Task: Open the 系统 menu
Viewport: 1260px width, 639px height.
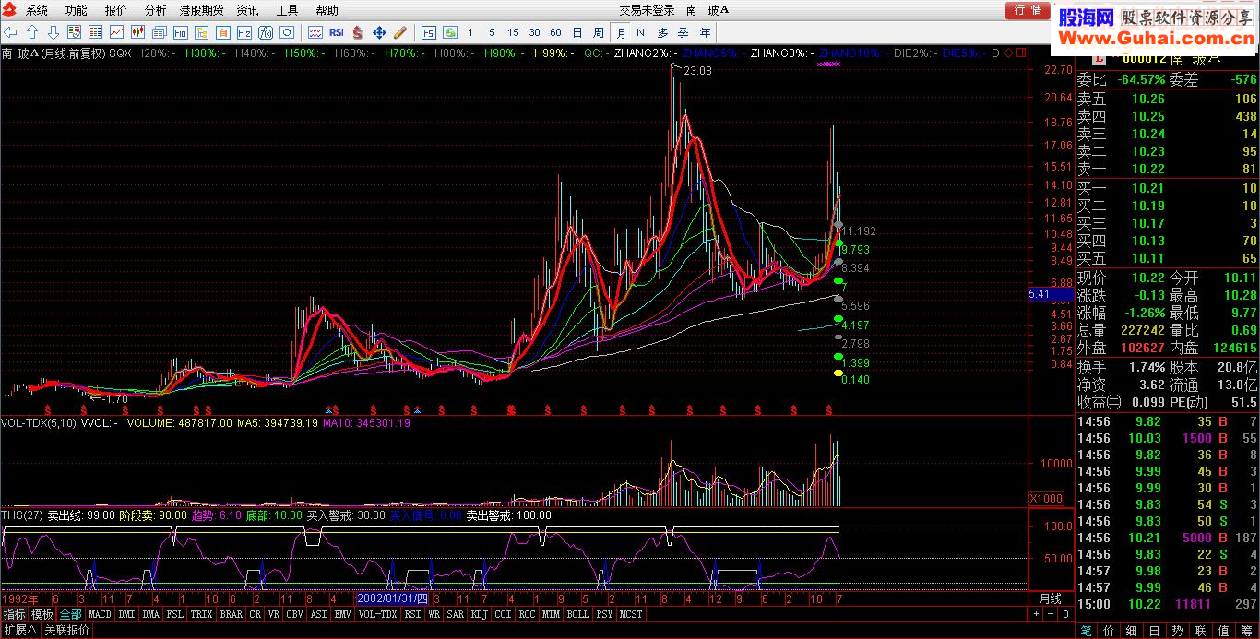Action: 36,10
